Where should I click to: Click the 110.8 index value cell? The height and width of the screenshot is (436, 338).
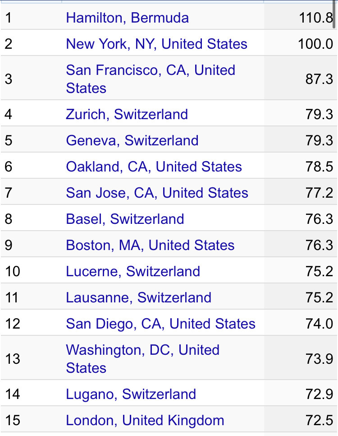coord(315,18)
